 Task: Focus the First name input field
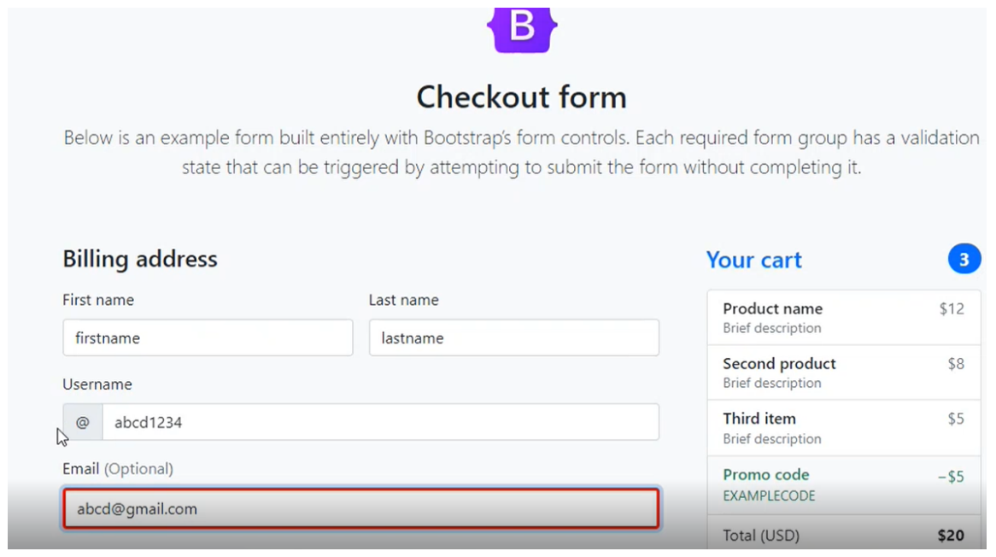[x=208, y=338]
